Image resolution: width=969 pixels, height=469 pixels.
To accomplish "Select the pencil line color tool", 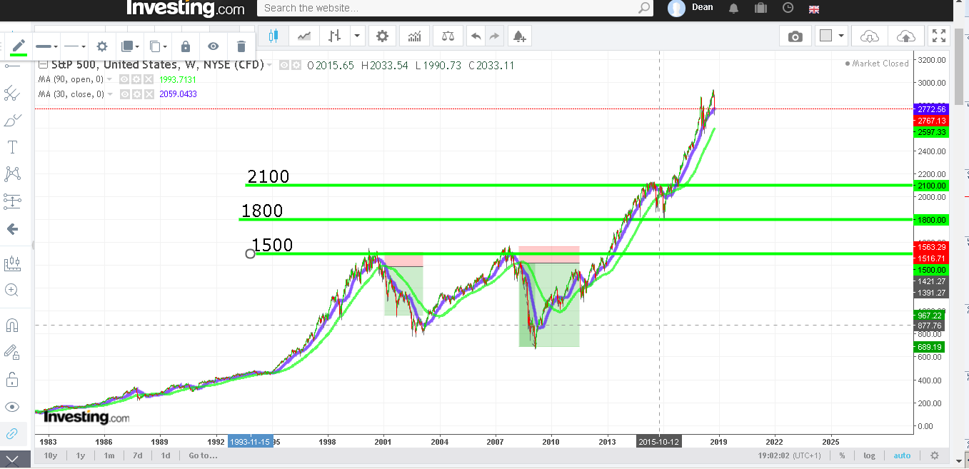I will [19, 46].
